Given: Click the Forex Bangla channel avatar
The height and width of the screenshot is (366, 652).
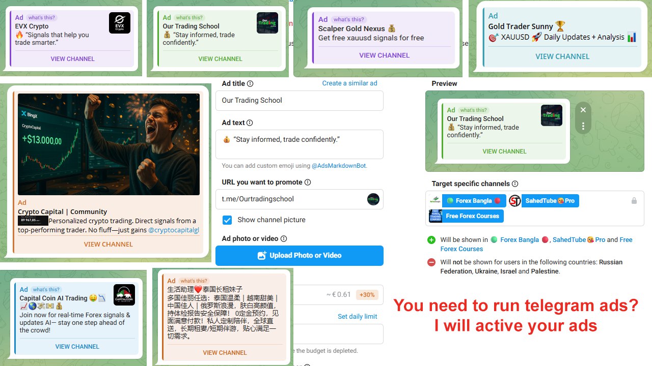Looking at the screenshot, I should tap(436, 201).
